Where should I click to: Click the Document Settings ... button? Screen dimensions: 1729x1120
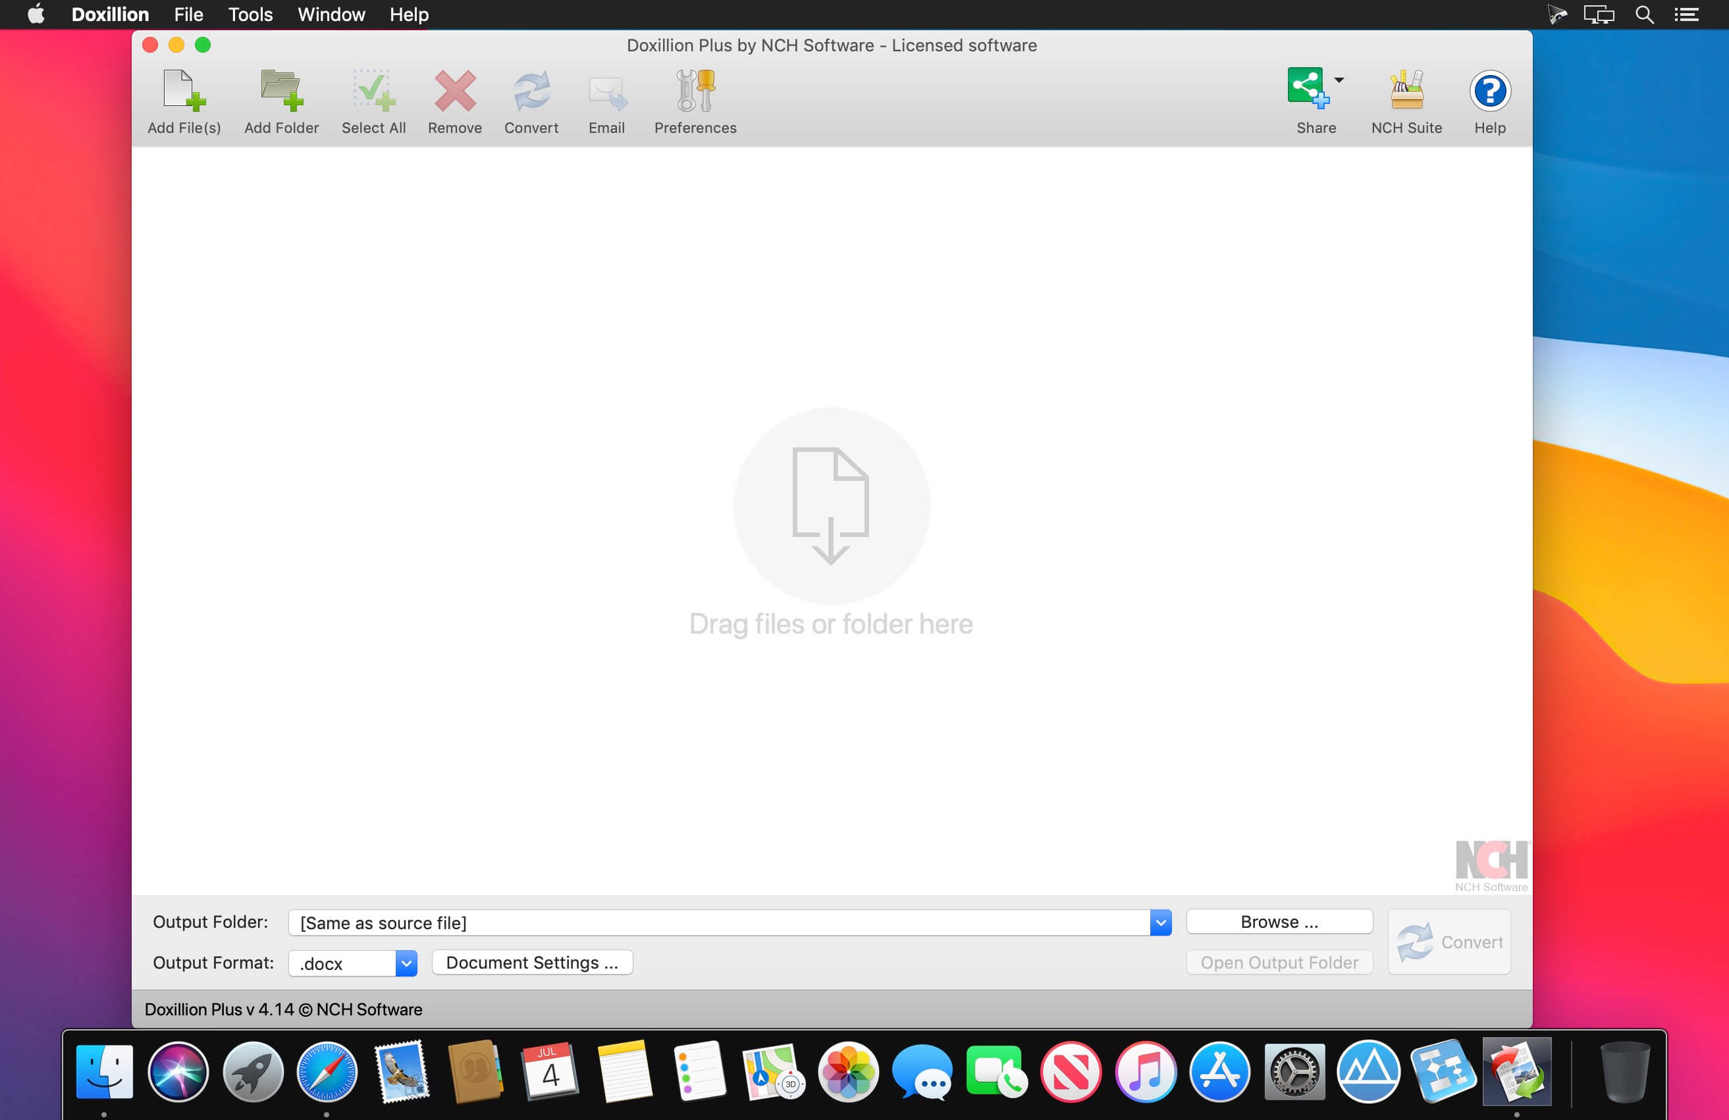(x=532, y=963)
